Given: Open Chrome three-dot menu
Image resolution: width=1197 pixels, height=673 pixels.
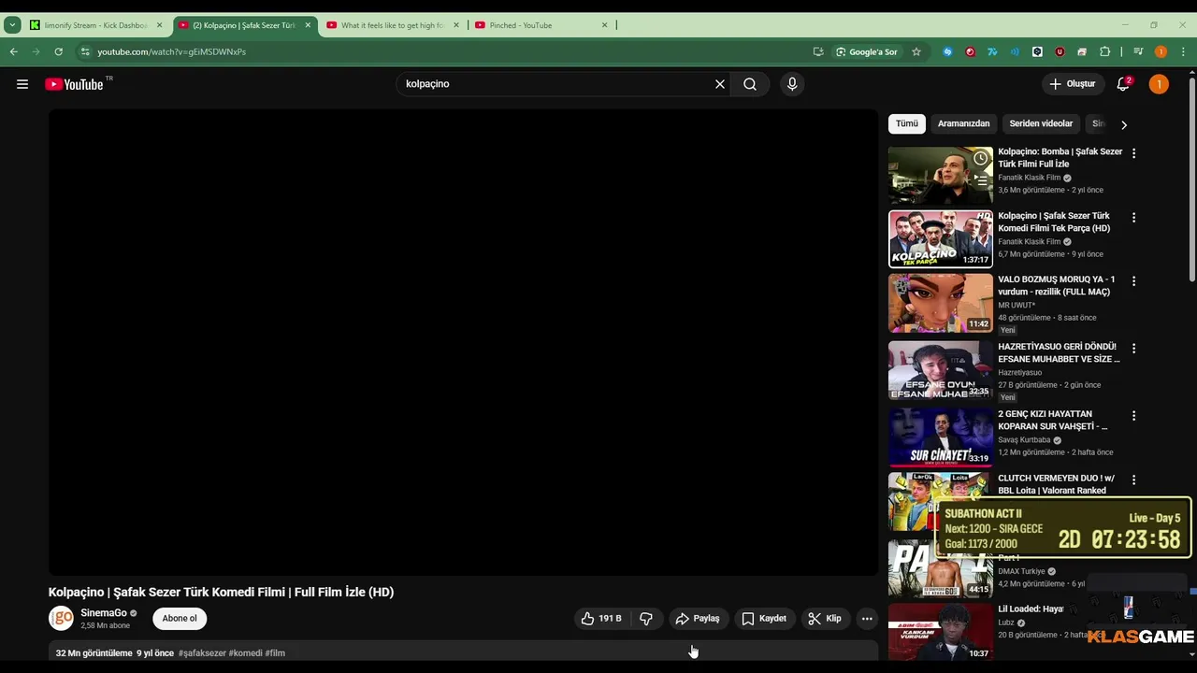Looking at the screenshot, I should [x=1184, y=51].
